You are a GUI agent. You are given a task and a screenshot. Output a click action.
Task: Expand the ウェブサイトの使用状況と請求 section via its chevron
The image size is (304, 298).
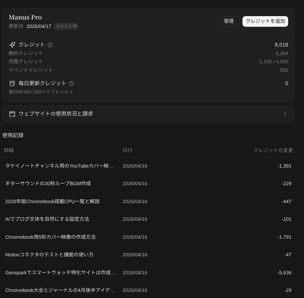pyautogui.click(x=285, y=114)
